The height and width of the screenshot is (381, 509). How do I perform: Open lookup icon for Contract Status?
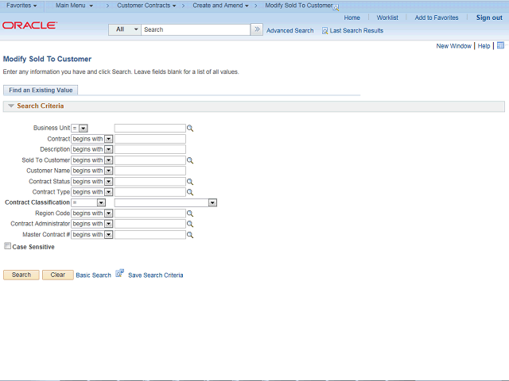(x=190, y=182)
